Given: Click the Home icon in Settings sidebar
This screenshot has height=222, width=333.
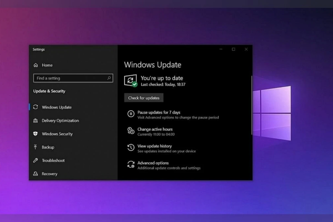Looking at the screenshot, I should (x=36, y=65).
